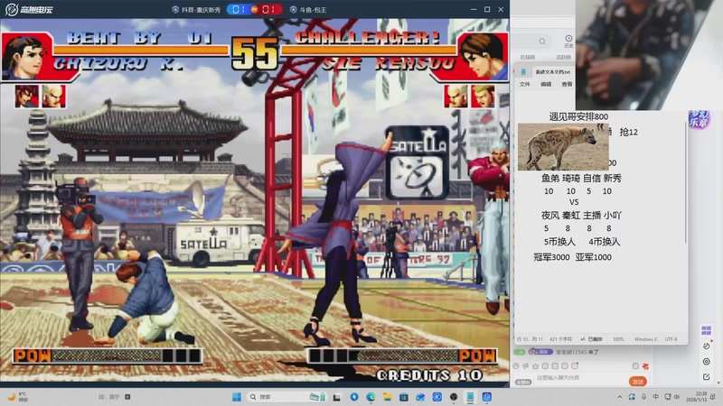The height and width of the screenshot is (406, 723).
Task: Click the Chizuru K. portrait in game
Action: click(25, 57)
